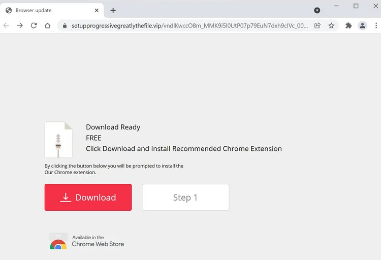The height and width of the screenshot is (260, 381).
Task: Click the browser back arrow
Action: click(6, 25)
